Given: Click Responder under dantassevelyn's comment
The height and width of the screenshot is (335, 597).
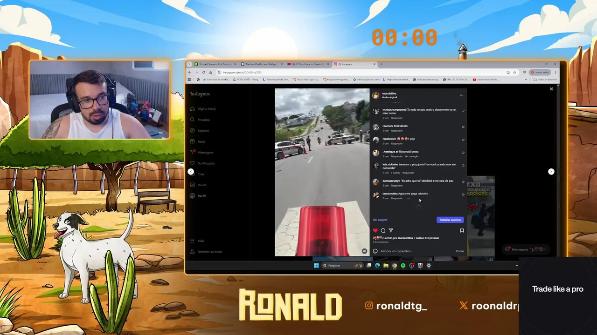Looking at the screenshot, I should click(x=397, y=185).
